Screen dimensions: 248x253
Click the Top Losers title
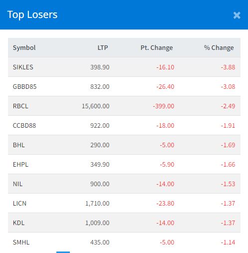32,14
